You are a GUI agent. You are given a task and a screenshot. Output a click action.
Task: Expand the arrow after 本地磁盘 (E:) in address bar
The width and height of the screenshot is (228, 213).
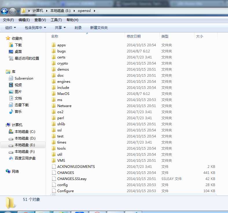[x=74, y=11]
